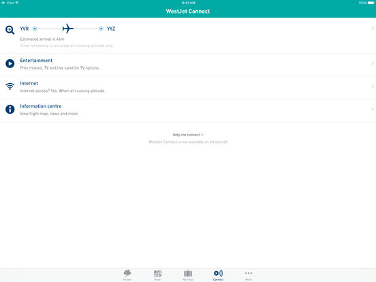Image resolution: width=376 pixels, height=282 pixels.
Task: Select the YYZ destination dot marker
Action: (101, 29)
